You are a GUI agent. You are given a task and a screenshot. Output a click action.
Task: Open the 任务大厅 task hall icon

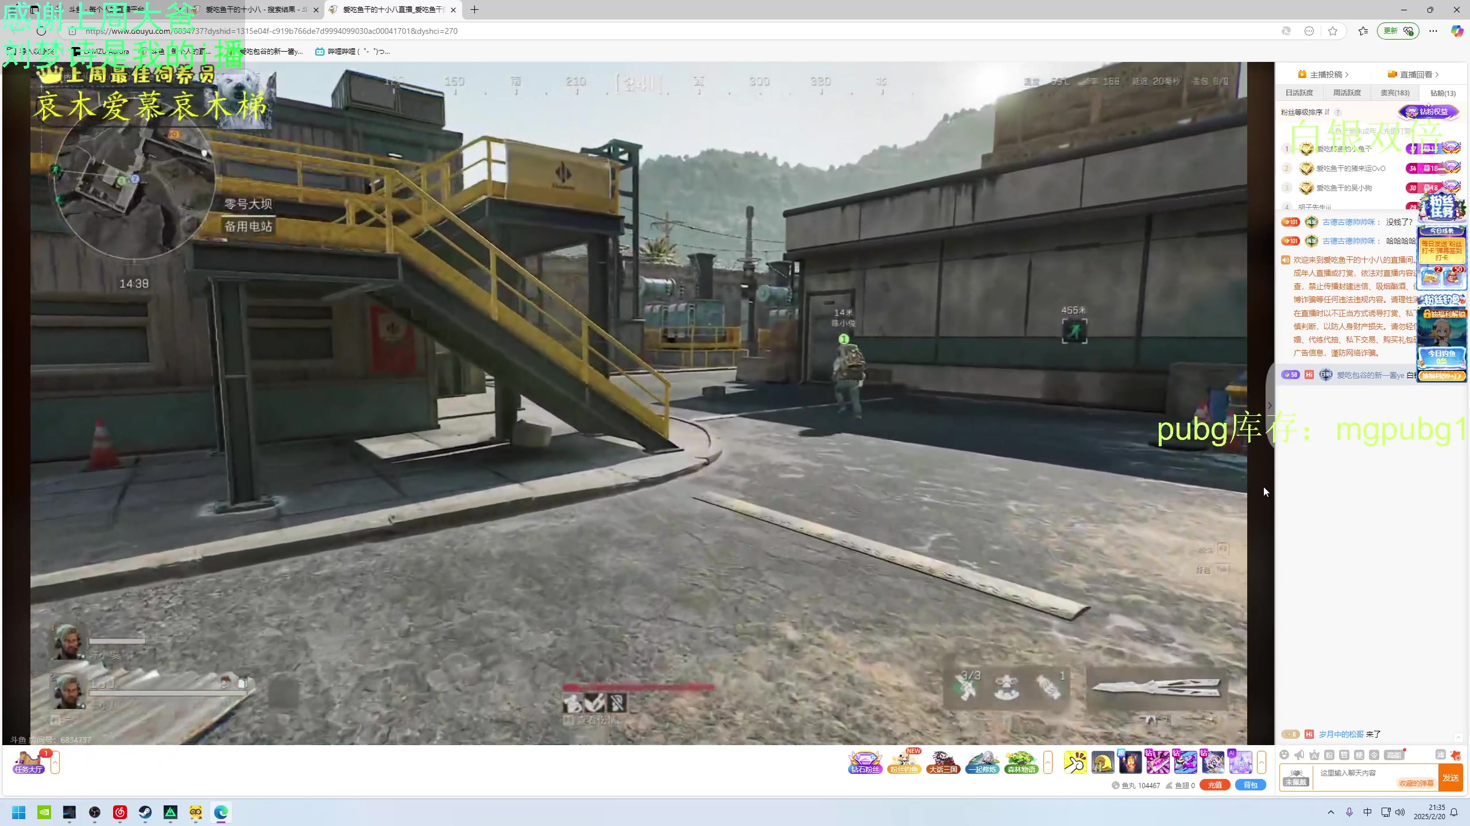tap(29, 762)
